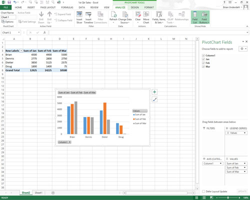This screenshot has width=250, height=200.
Task: Open the Sheet1 worksheet tab
Action: tap(38, 192)
